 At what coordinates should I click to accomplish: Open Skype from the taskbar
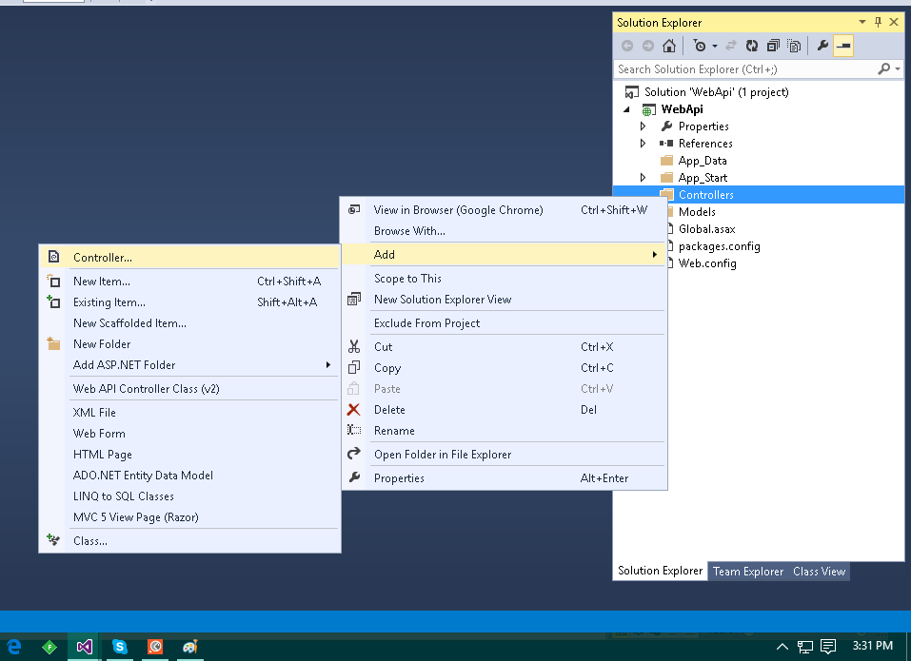[x=120, y=647]
